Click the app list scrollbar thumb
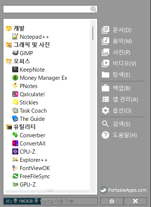Image resolution: width=151 pixels, height=207 pixels. [93, 33]
